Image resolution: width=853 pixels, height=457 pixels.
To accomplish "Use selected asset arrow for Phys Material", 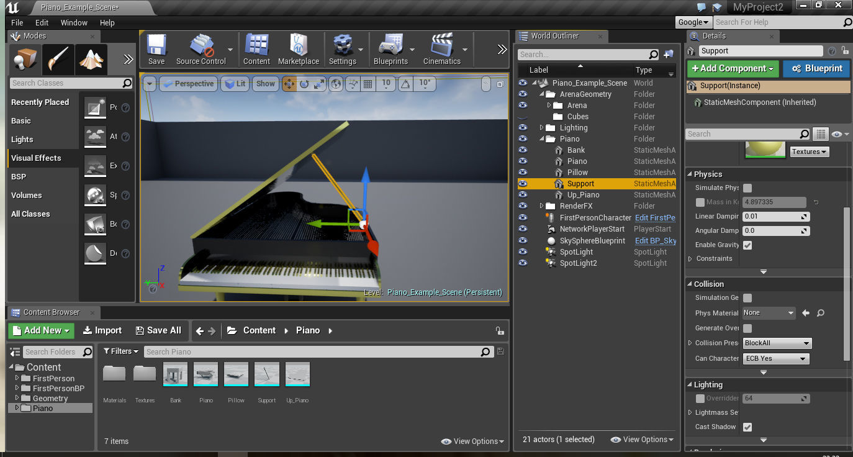I will 806,313.
